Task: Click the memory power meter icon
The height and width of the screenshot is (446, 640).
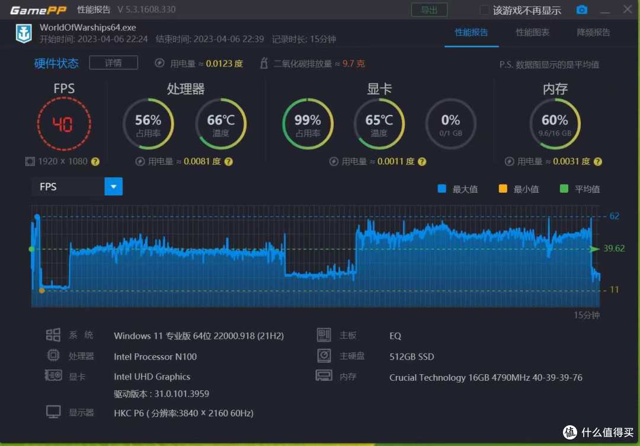Action: pos(509,162)
